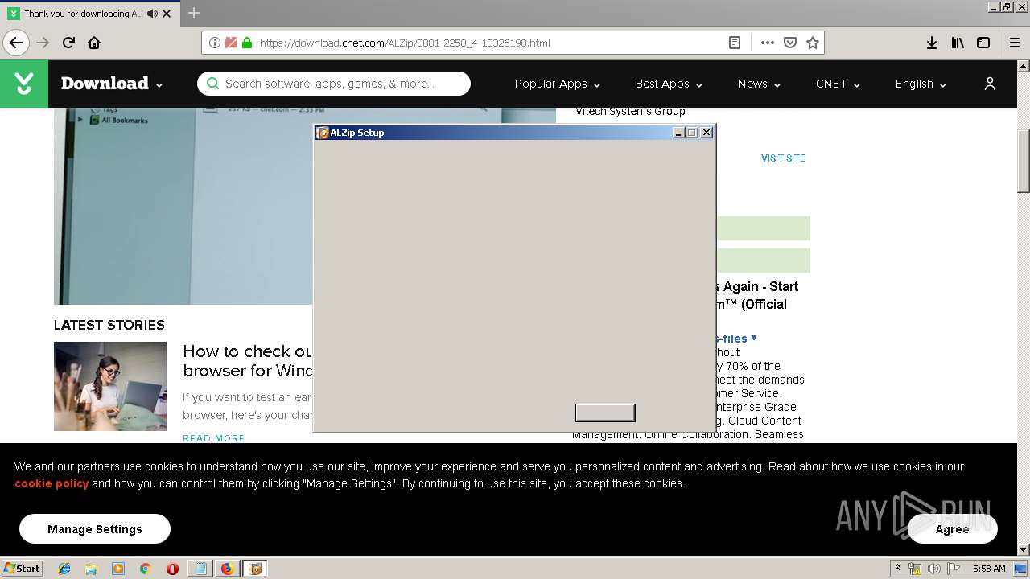
Task: Follow the VISIT SITE link
Action: click(783, 158)
